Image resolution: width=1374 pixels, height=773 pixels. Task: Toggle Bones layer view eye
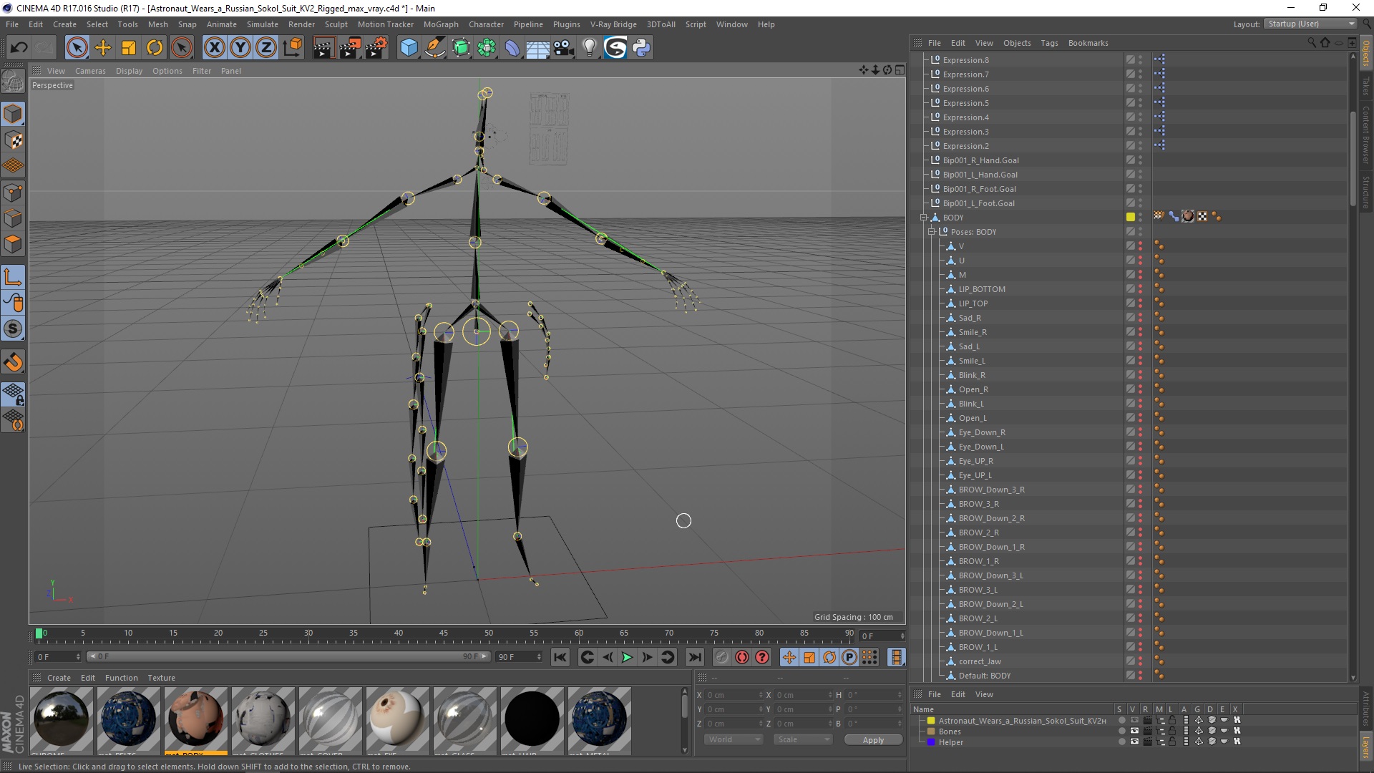(x=1134, y=731)
